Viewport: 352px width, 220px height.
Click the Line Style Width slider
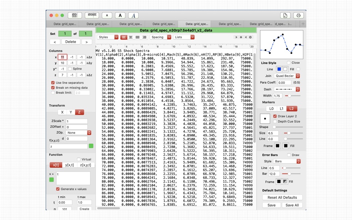click(292, 96)
